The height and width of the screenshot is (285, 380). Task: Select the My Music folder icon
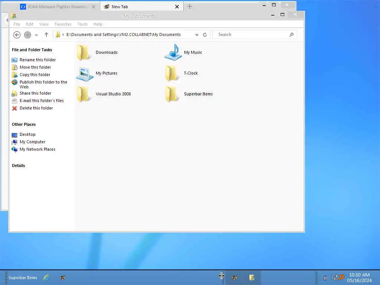pos(173,52)
